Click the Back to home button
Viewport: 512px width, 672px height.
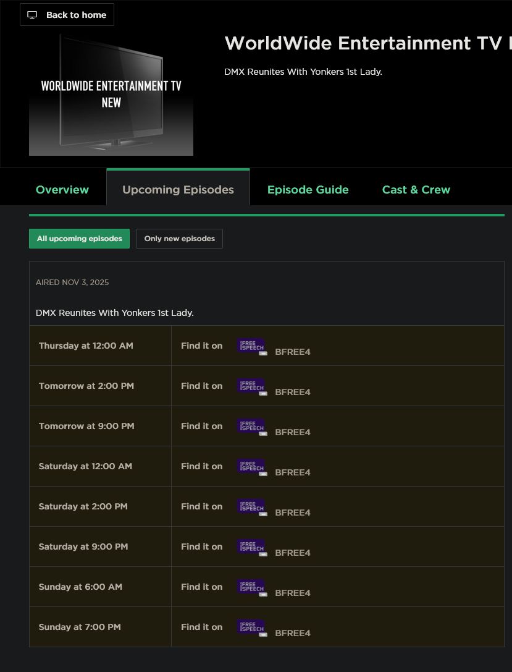67,15
